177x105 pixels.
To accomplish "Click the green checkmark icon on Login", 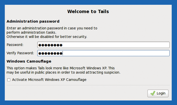I will [x=153, y=93].
